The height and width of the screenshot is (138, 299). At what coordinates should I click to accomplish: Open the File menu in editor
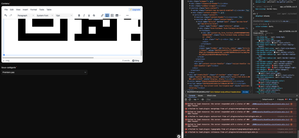[6, 10]
